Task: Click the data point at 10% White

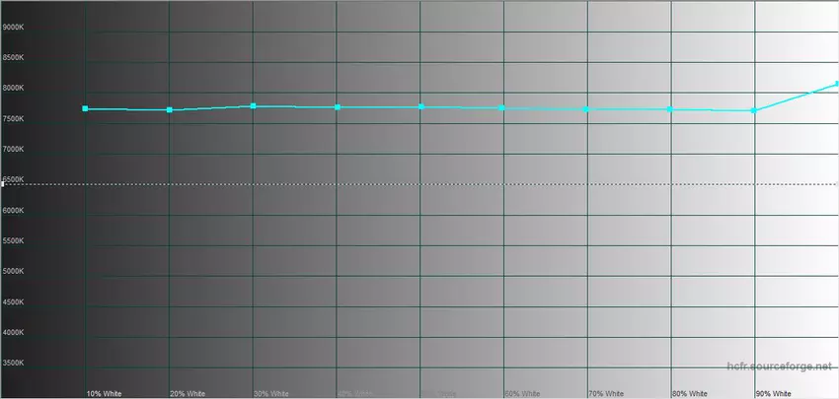Action: [86, 109]
